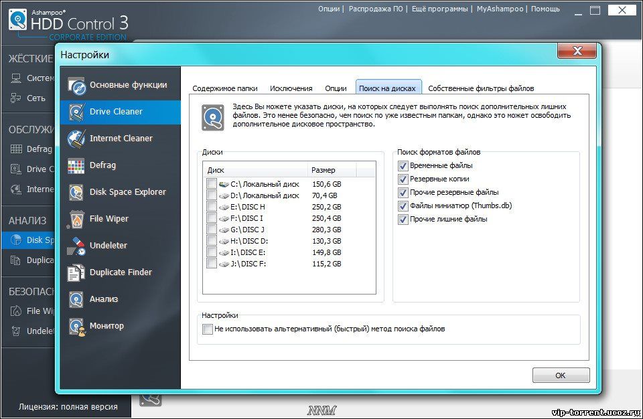Image resolution: width=643 pixels, height=419 pixels.
Task: Click the Drive Cleaner sidebar icon
Action: coord(78,112)
